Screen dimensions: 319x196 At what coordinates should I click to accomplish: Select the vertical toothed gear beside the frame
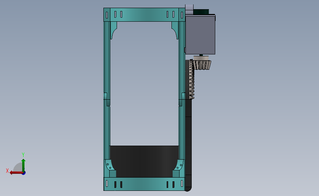tap(192, 79)
